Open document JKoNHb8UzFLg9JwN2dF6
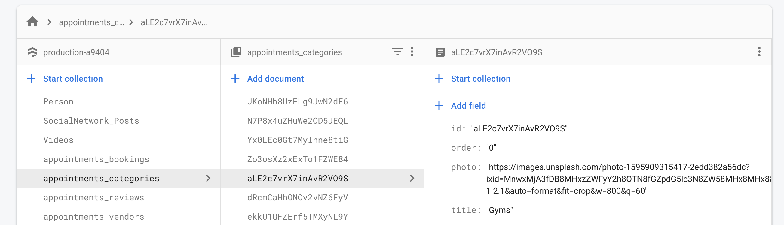Viewport: 784px width, 225px height. point(297,101)
